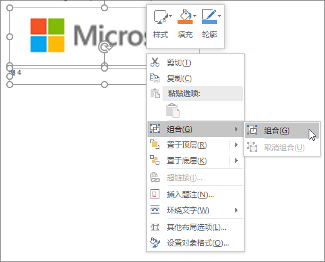Click the group icon in the submenu

click(x=252, y=130)
